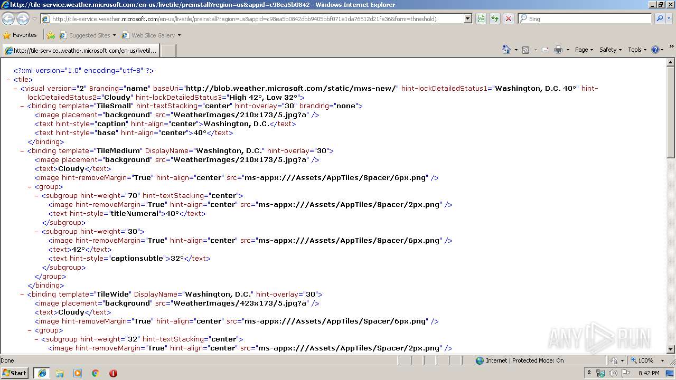
Task: Open the search provider dropdown arrow
Action: pyautogui.click(x=669, y=18)
